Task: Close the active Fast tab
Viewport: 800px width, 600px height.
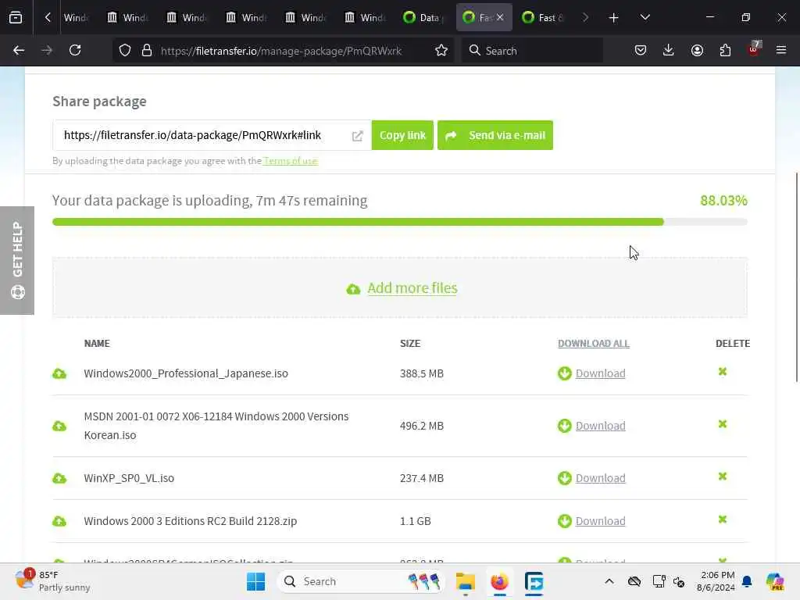Action: pos(500,17)
